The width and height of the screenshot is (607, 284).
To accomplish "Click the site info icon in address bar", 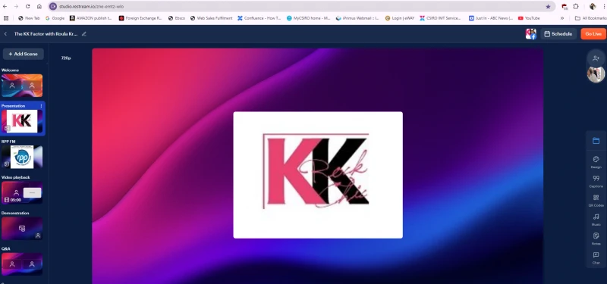I will pyautogui.click(x=53, y=7).
